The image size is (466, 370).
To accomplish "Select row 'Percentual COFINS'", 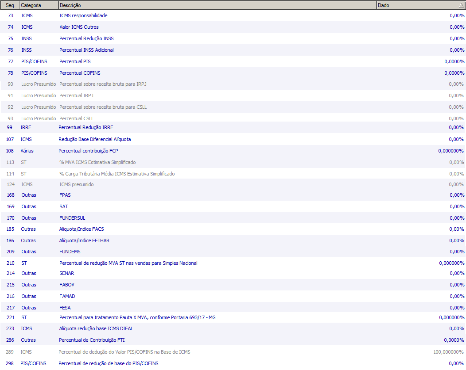I will (233, 73).
